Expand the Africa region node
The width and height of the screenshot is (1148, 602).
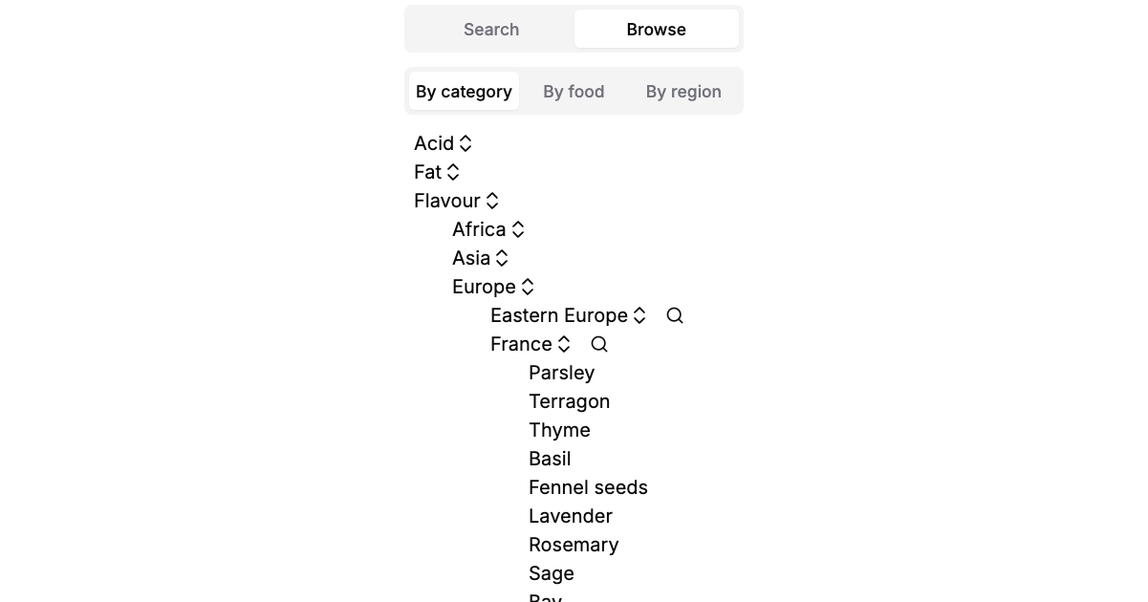click(517, 229)
